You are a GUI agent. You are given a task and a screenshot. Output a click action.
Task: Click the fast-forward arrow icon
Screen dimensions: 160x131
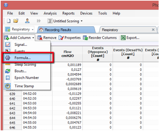coord(39,21)
